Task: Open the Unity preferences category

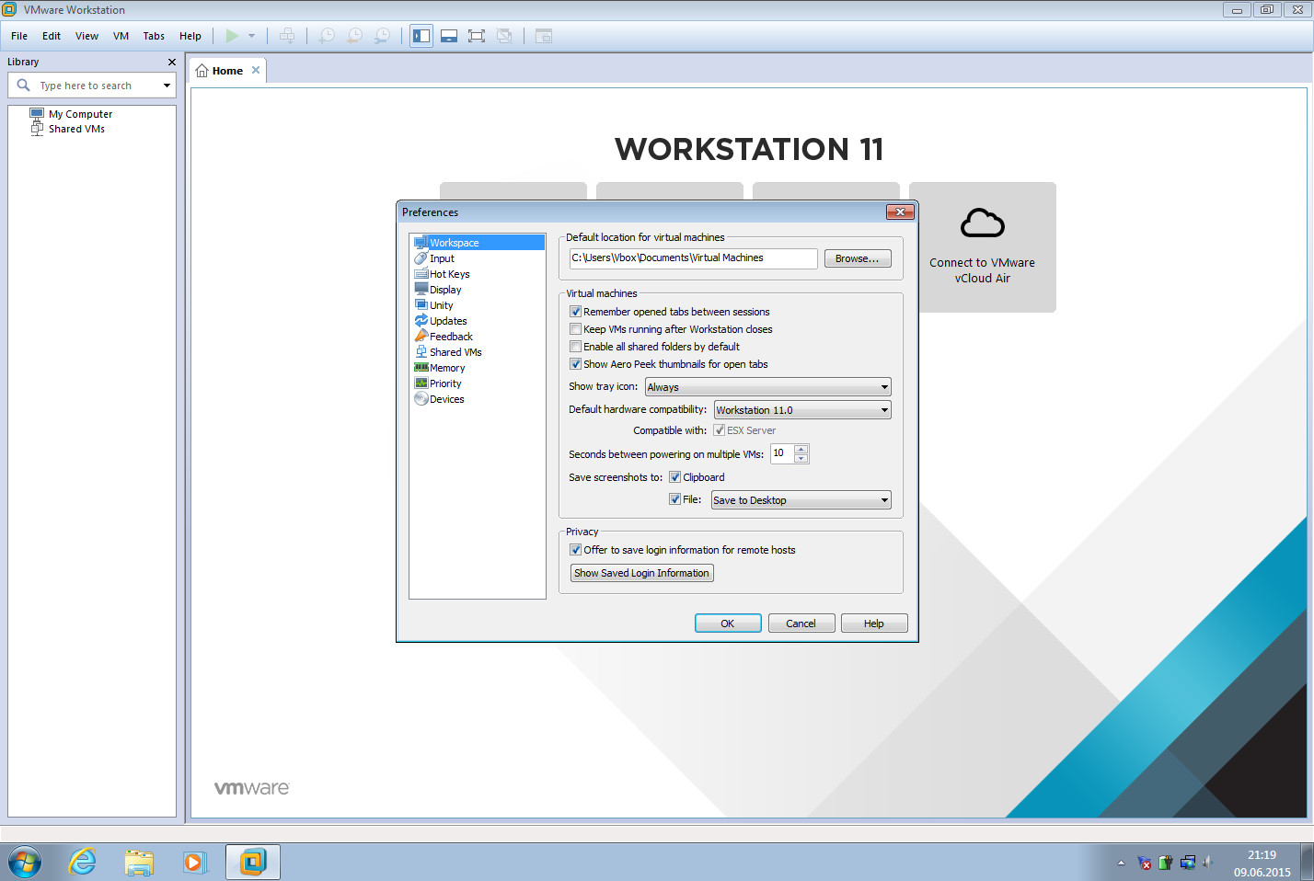Action: point(441,305)
